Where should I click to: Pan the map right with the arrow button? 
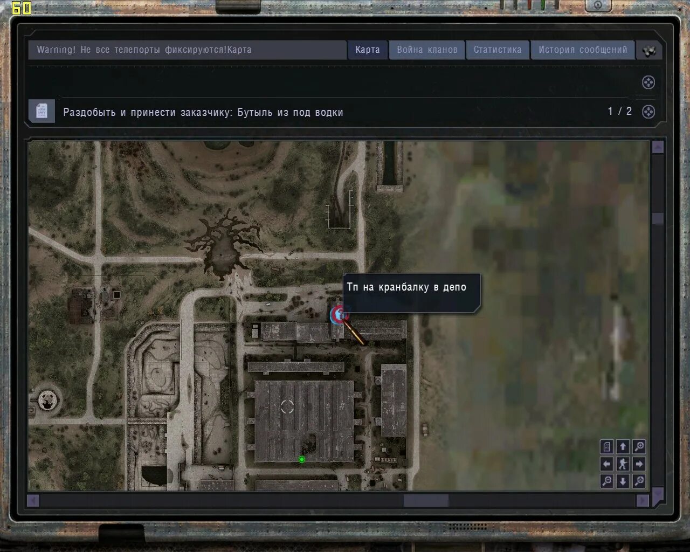639,464
